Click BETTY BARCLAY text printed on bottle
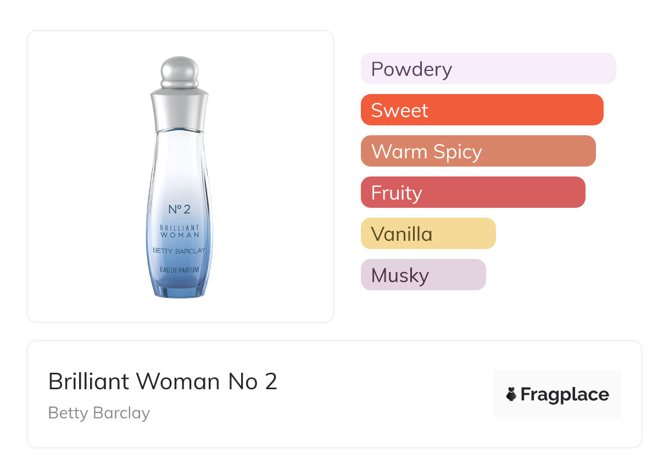 [x=179, y=251]
